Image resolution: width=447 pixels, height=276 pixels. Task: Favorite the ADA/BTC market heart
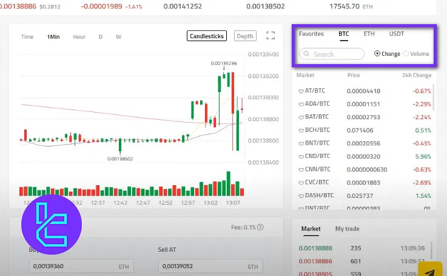point(301,105)
